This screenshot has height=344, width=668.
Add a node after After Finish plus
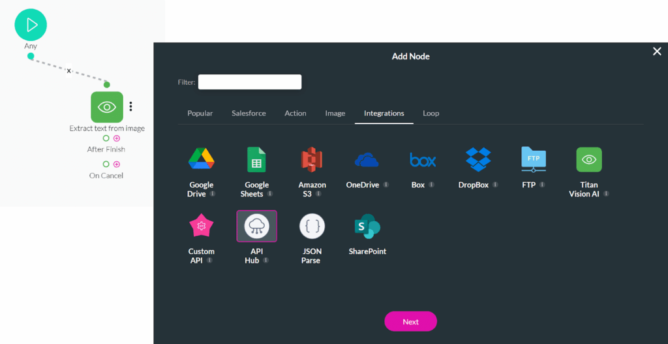tap(117, 138)
